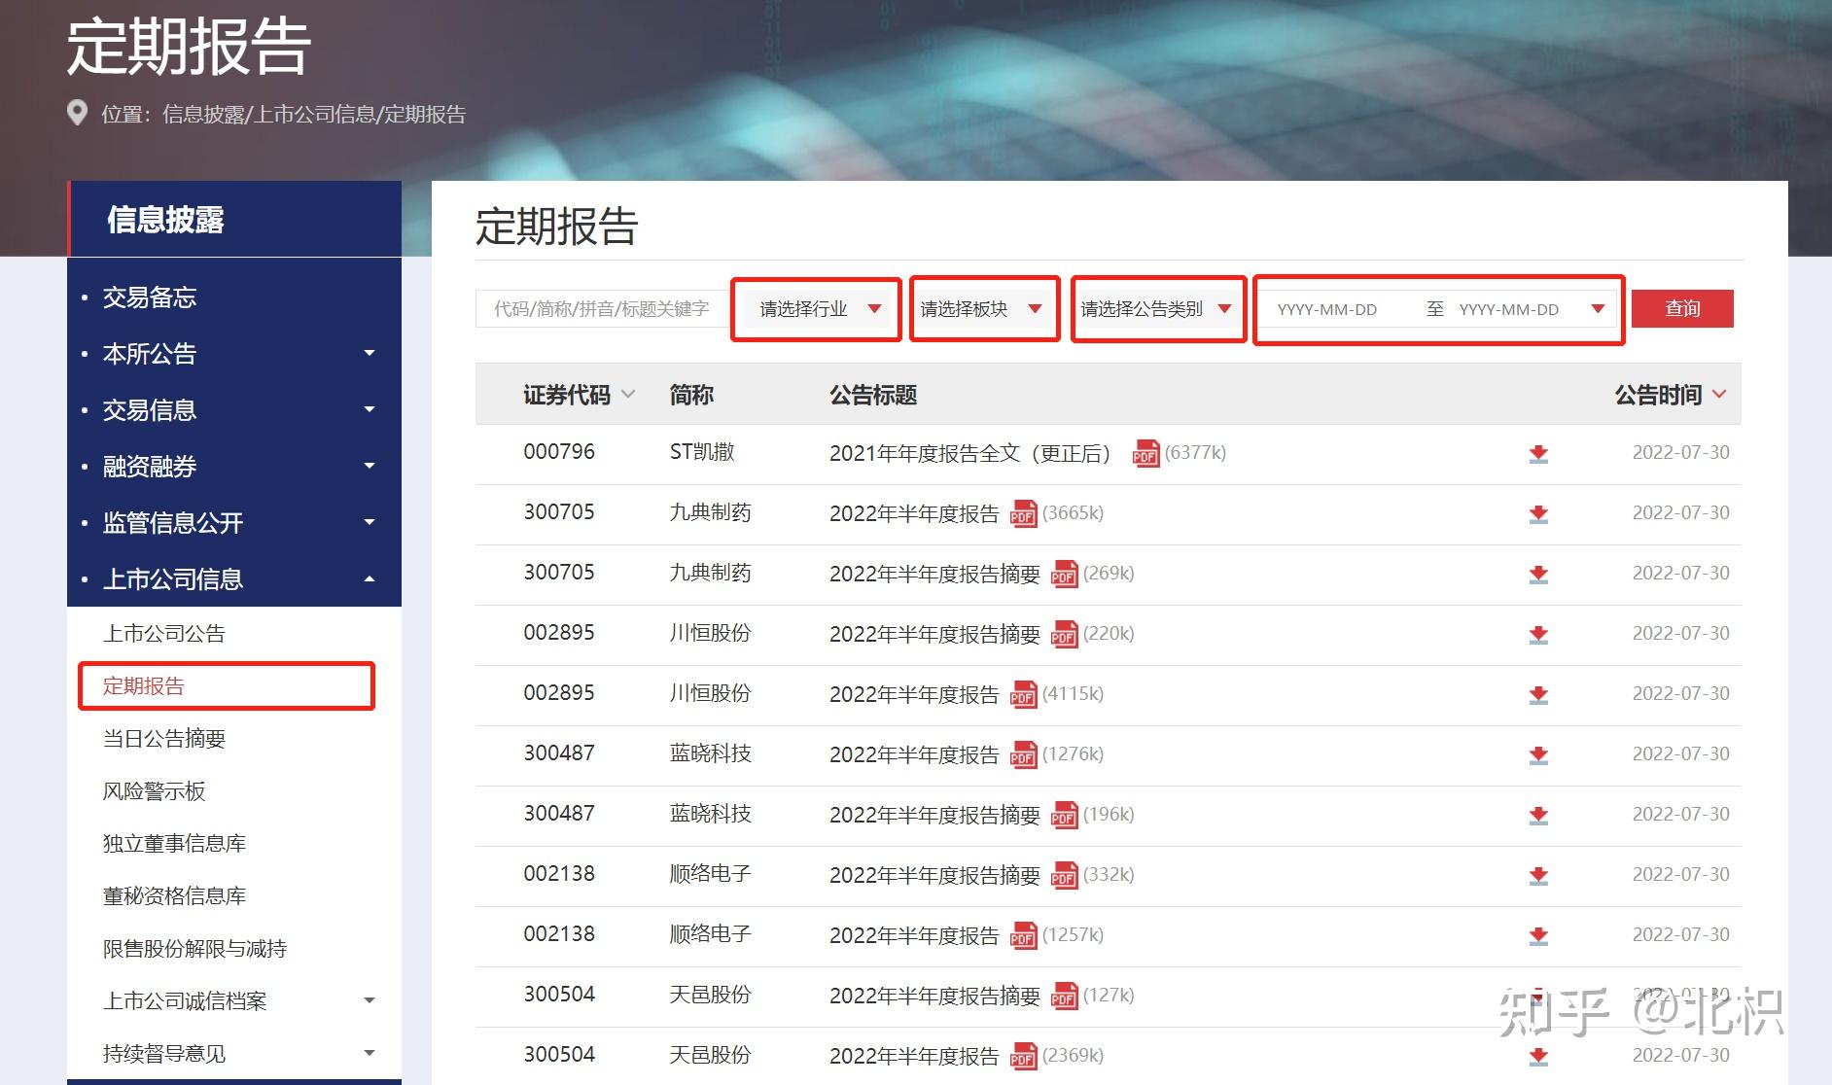Screen dimensions: 1832x1085
Task: Download 顺络电子 2022年半年度报告 via red arrow
Action: tap(1538, 936)
